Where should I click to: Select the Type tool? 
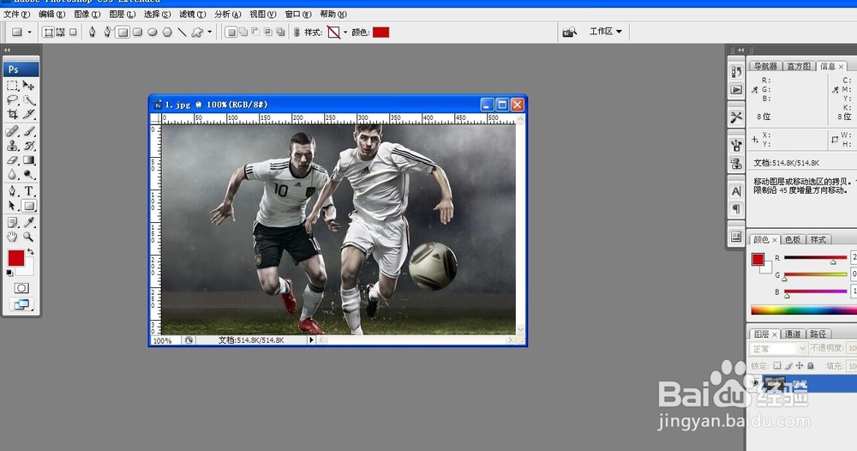coord(28,191)
